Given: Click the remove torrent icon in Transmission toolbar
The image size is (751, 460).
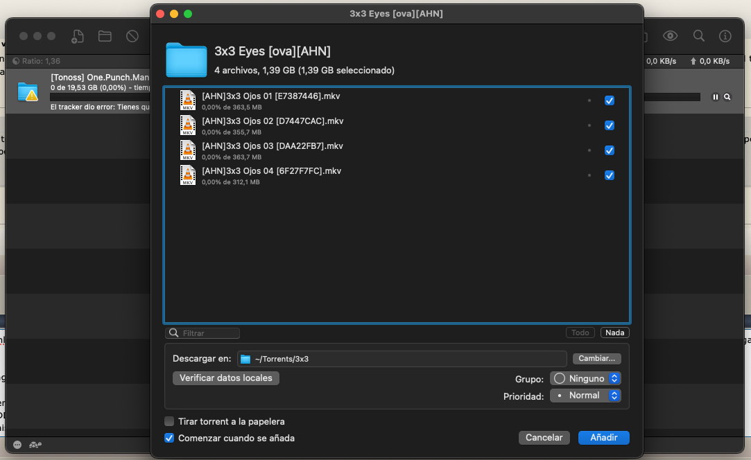Looking at the screenshot, I should (132, 37).
